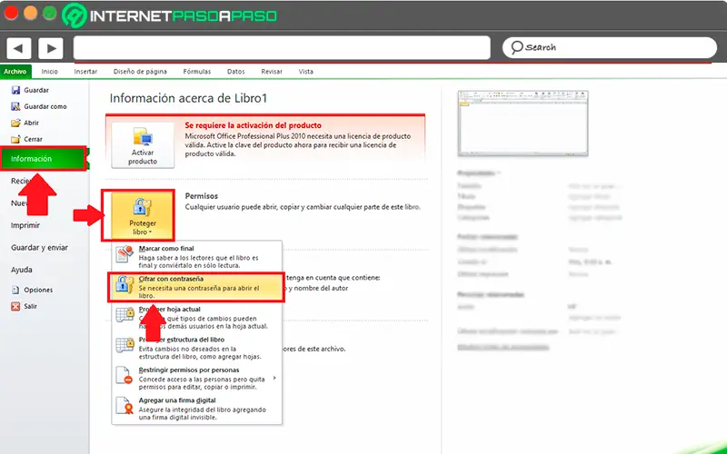Click the Agregar una firma digital icon

(124, 406)
